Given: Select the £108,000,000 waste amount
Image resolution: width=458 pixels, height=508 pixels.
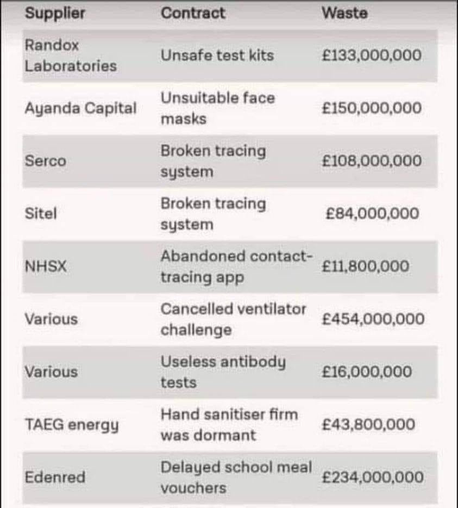Looking at the screenshot, I should [371, 161].
